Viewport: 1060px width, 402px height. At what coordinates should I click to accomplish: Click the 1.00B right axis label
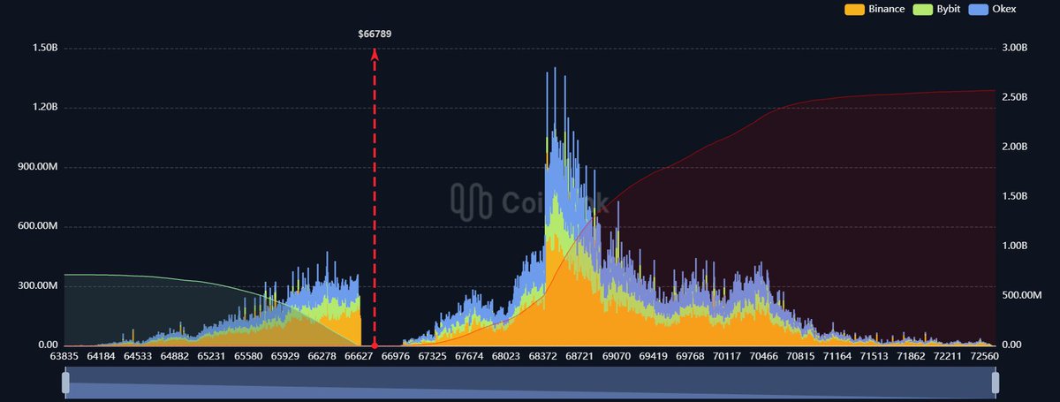(x=1013, y=247)
